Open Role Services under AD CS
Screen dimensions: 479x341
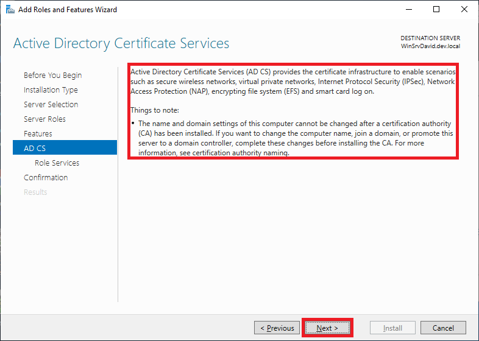point(57,163)
